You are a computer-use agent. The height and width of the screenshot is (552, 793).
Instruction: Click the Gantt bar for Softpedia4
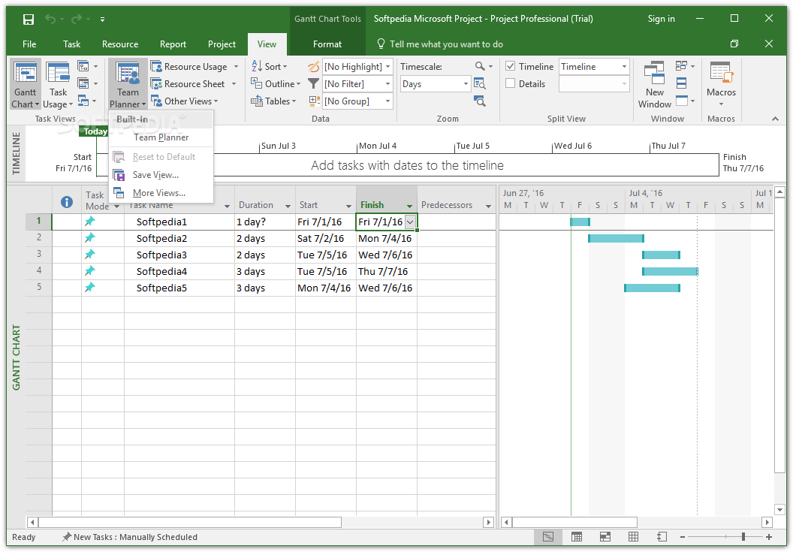670,272
